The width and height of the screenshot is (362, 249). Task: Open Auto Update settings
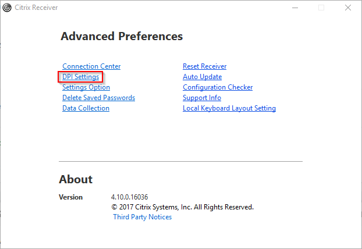[x=202, y=77]
